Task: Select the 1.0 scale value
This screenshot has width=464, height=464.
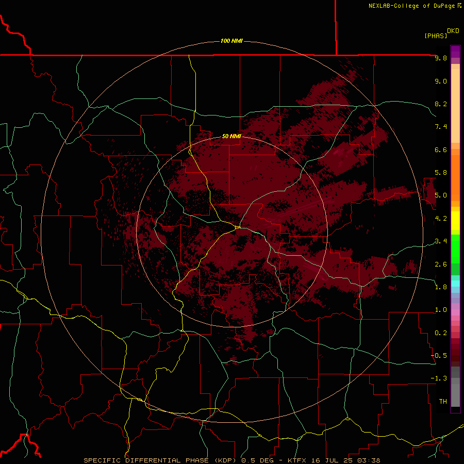Action: (x=441, y=310)
